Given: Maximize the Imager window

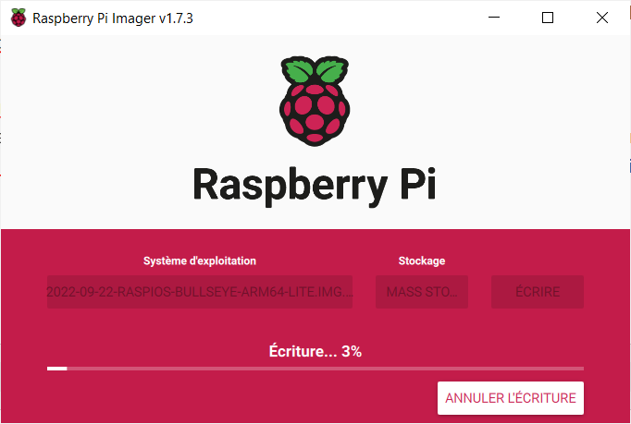Looking at the screenshot, I should pyautogui.click(x=548, y=18).
